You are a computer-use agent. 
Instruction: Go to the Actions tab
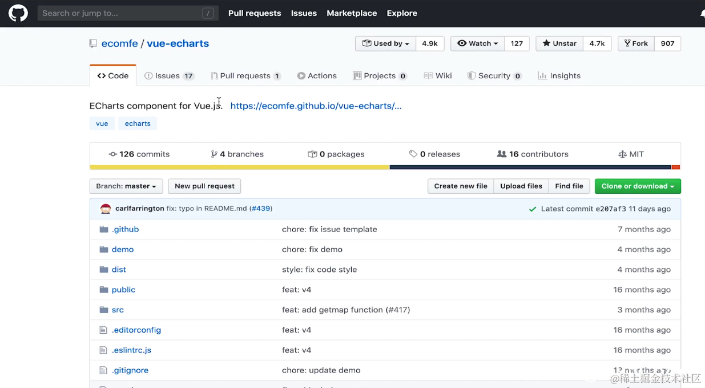(317, 76)
